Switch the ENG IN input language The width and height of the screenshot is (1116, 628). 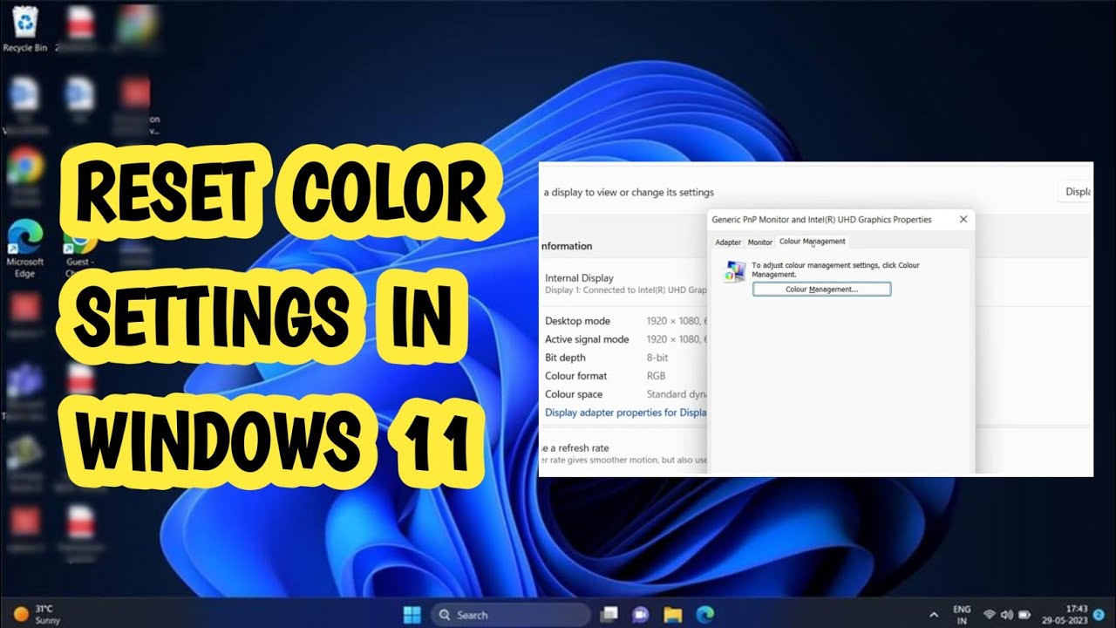[x=962, y=614]
